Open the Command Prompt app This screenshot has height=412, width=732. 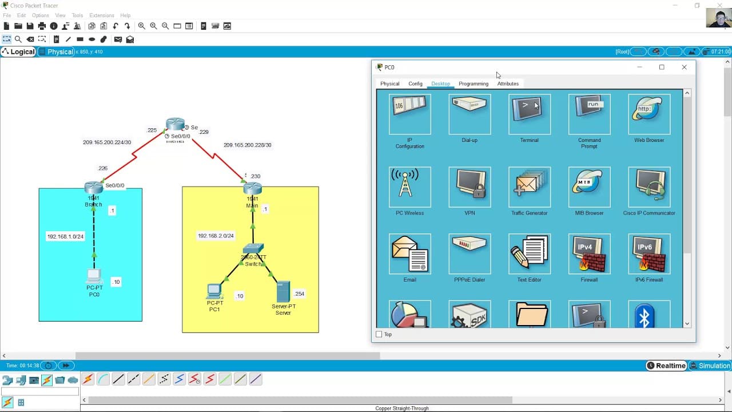(589, 114)
